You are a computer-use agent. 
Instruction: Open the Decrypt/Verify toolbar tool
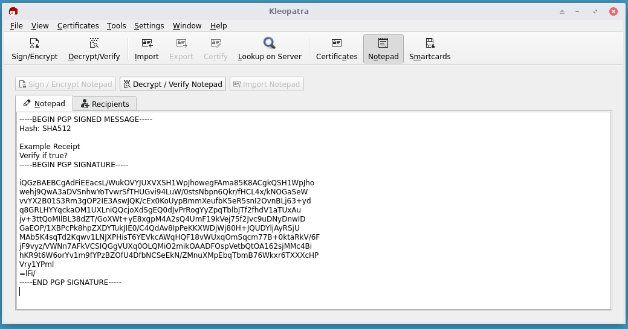point(94,49)
